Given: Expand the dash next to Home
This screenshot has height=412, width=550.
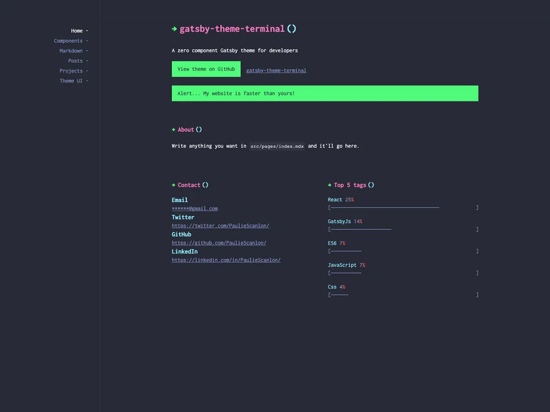Looking at the screenshot, I should [x=86, y=30].
